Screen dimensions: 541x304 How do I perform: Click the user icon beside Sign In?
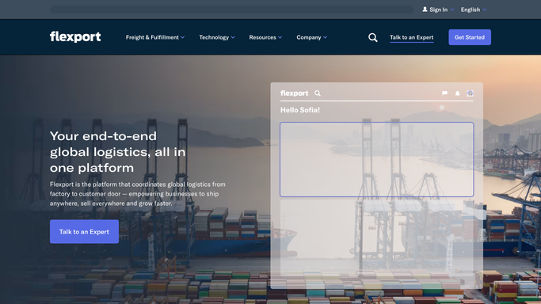(x=425, y=9)
